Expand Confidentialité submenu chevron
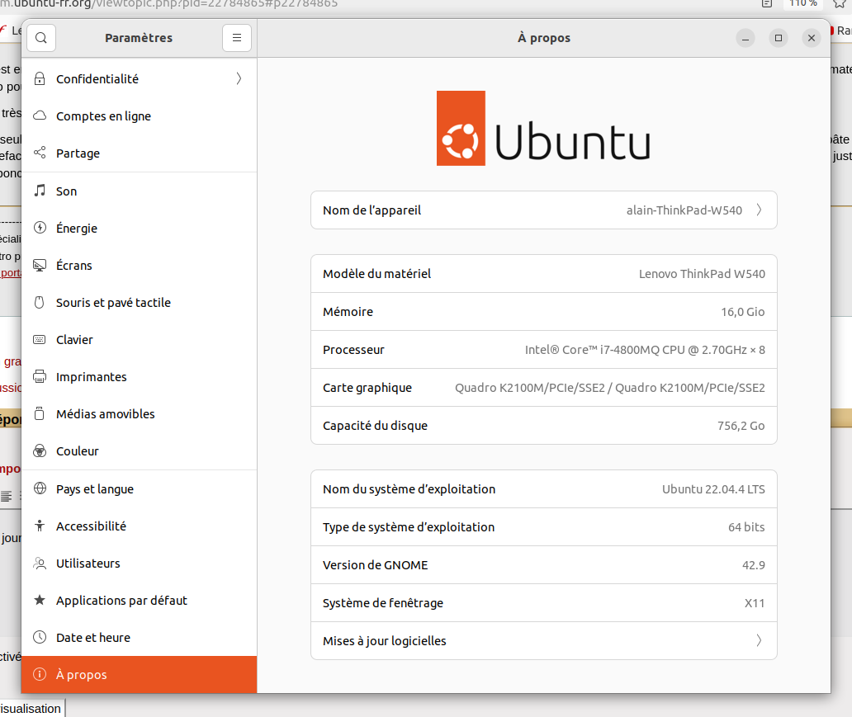852x717 pixels. coord(239,78)
